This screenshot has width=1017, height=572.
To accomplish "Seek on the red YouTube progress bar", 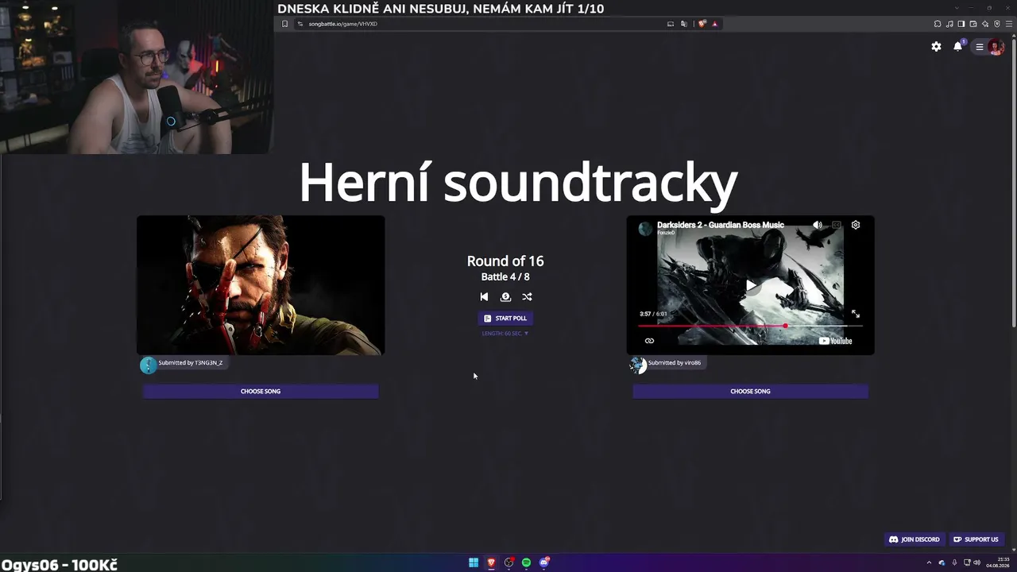I will pos(750,326).
